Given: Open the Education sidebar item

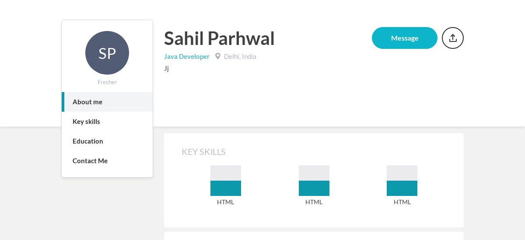Looking at the screenshot, I should click(107, 141).
